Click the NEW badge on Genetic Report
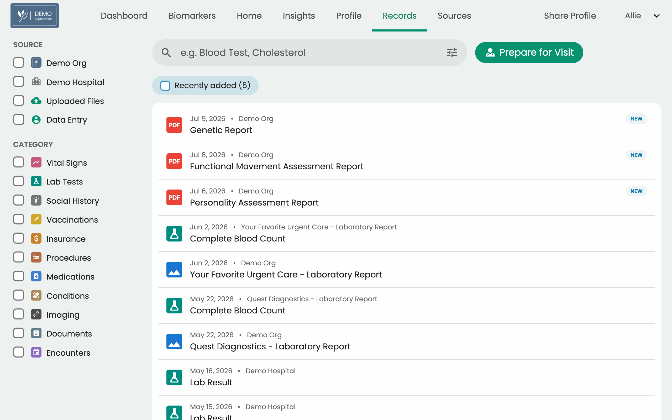 pyautogui.click(x=636, y=119)
